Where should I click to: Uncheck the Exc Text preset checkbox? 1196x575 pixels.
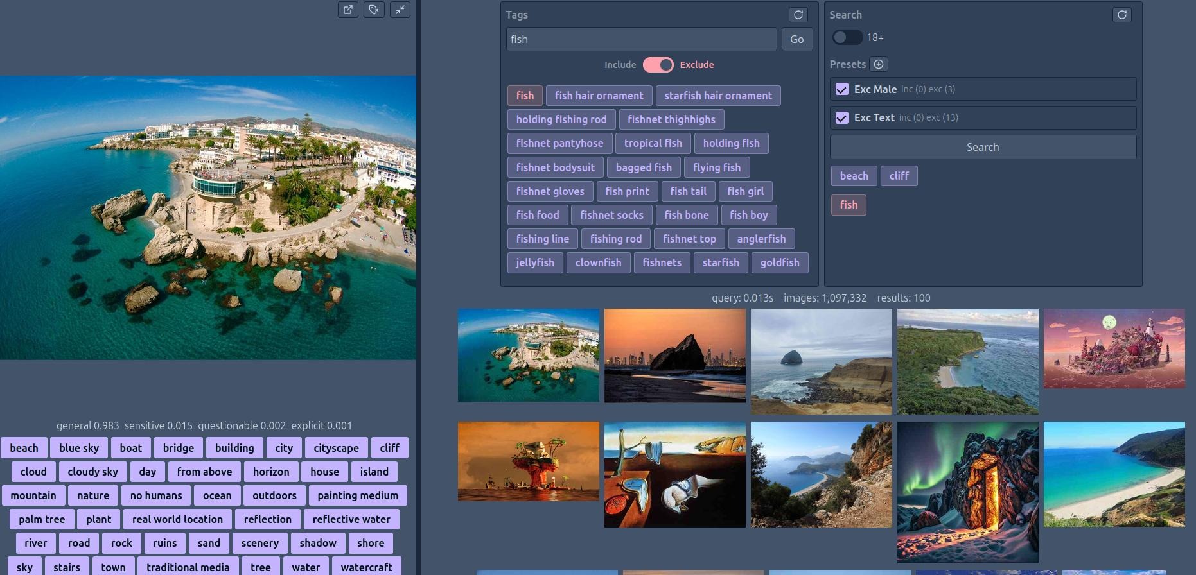point(841,117)
